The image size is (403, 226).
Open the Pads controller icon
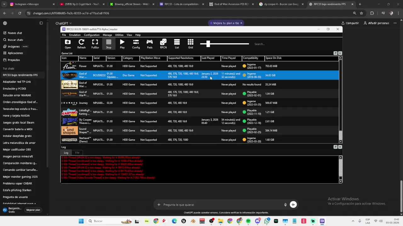click(150, 44)
